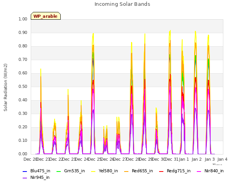Viewport: 246px width, 185px height.
Task: Click the 0.90 y-axis tick label
Action: click(x=23, y=32)
